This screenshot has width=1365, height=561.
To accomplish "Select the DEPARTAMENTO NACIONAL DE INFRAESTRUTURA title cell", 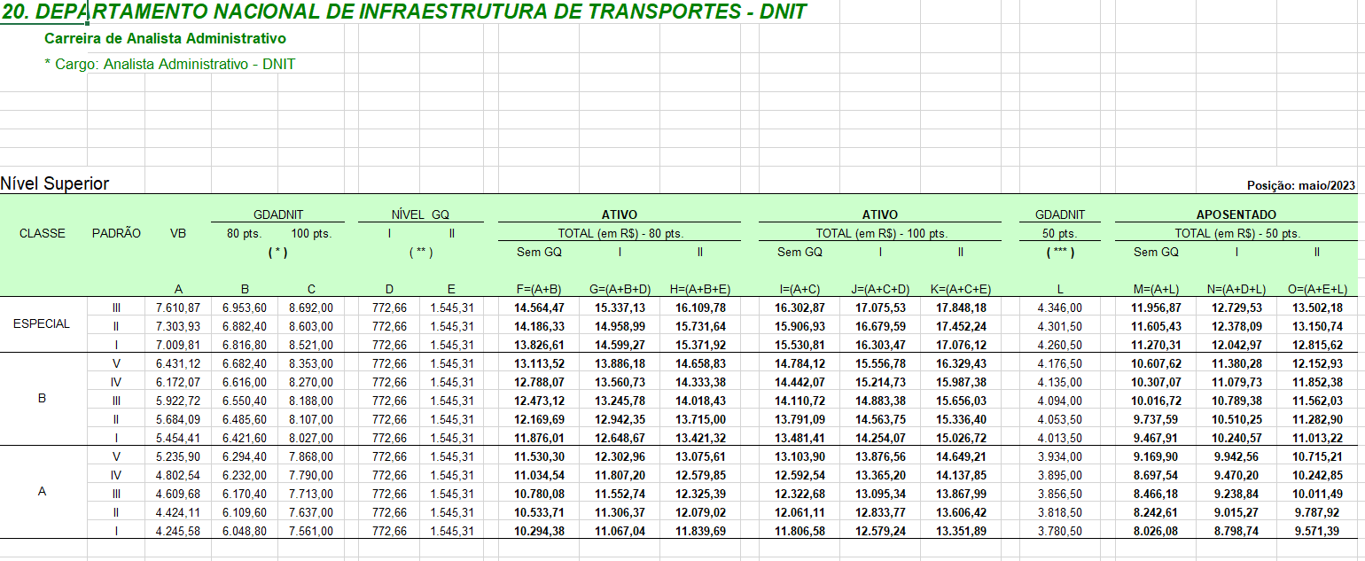I will click(x=404, y=12).
